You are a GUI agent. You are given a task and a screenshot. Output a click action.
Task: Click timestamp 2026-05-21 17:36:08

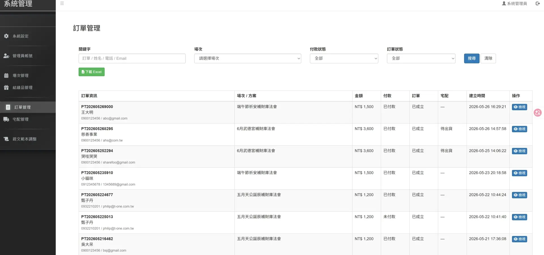coord(487,239)
